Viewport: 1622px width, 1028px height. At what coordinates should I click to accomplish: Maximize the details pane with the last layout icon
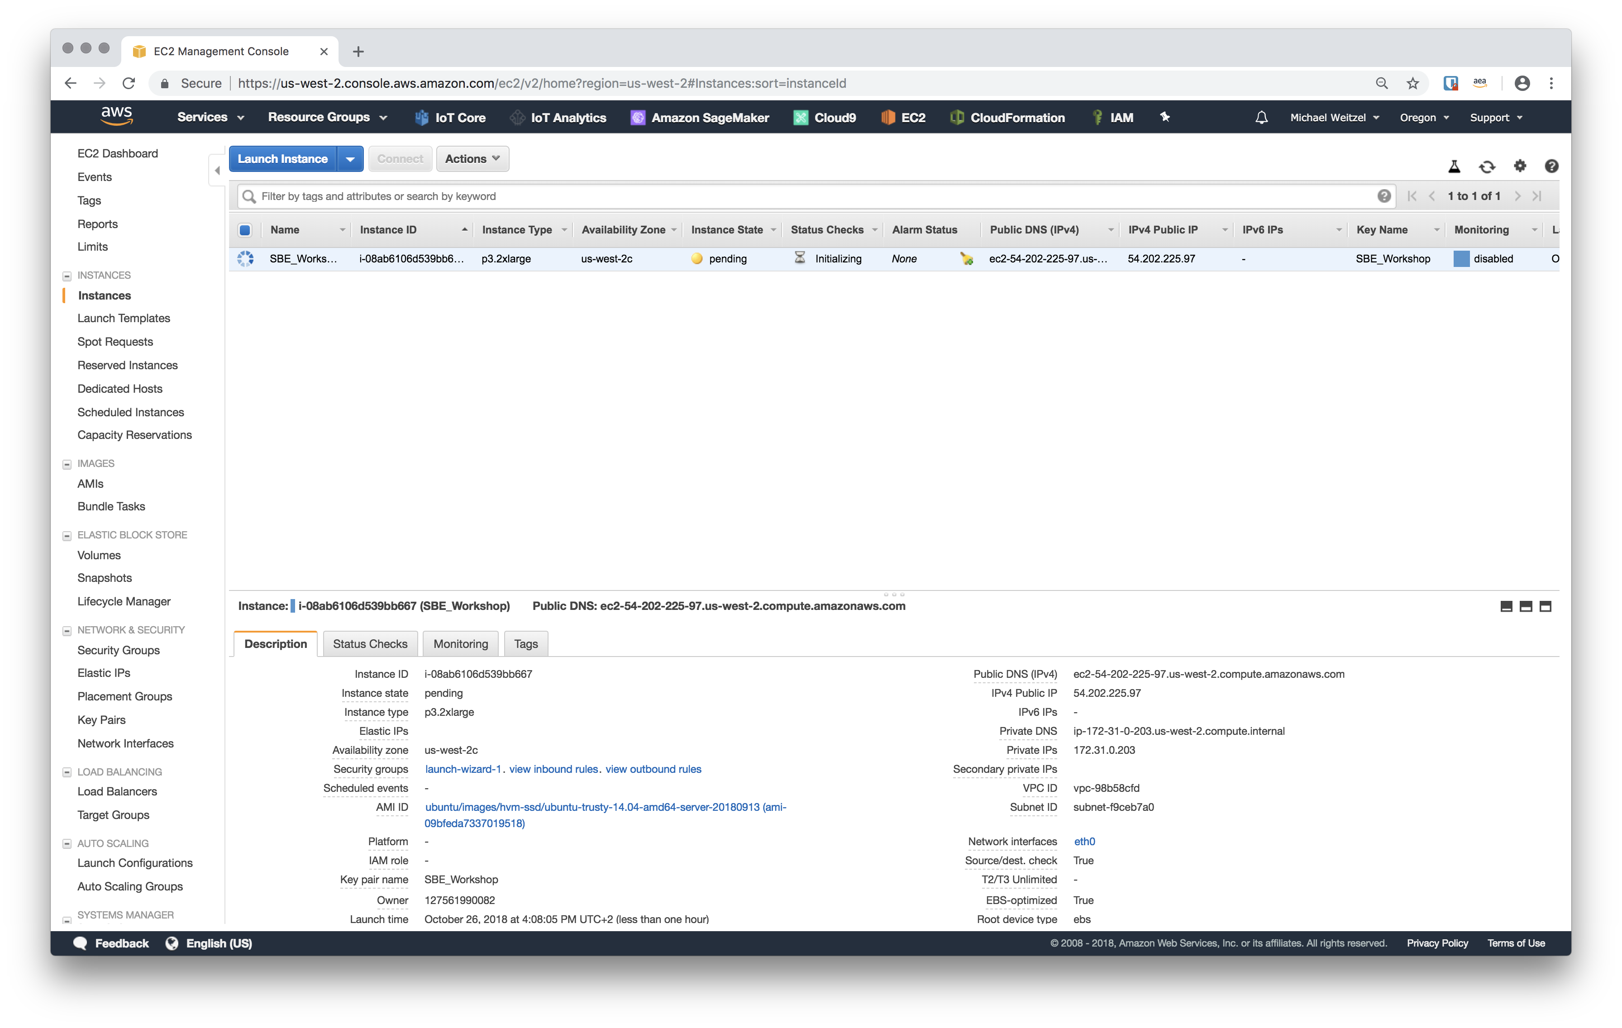(1545, 606)
